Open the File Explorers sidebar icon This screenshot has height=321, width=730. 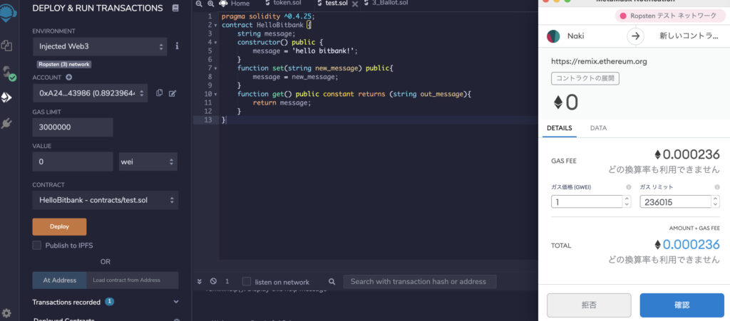(6, 46)
